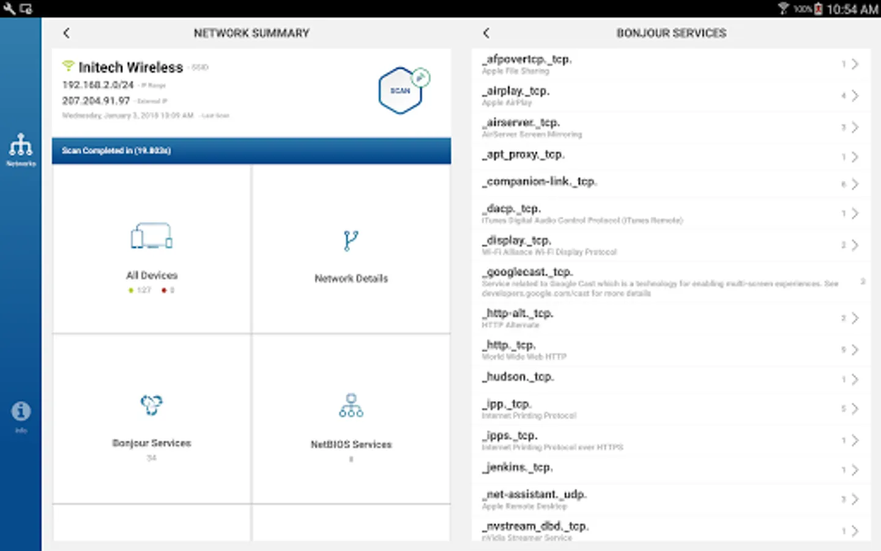Tap the 10:54 AM clock

pyautogui.click(x=852, y=9)
